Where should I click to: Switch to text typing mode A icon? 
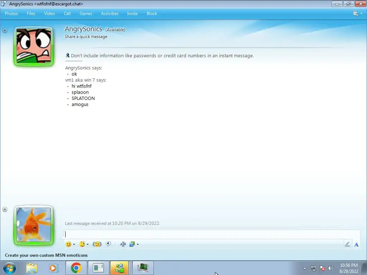(x=356, y=244)
